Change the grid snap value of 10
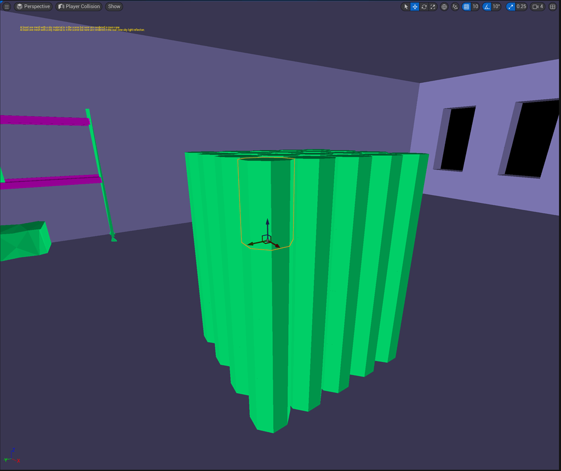561x471 pixels. [475, 7]
